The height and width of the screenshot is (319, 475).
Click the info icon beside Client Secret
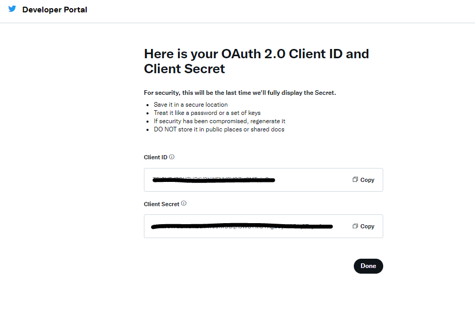click(184, 204)
